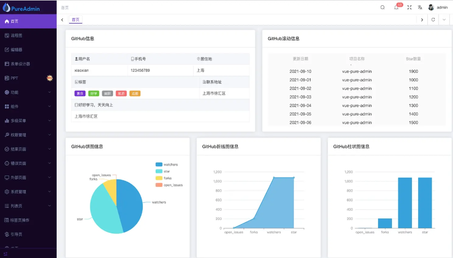Click the home icon beside 首页 in the sidebar
Viewport: 453px width, 258px height.
pyautogui.click(x=6, y=21)
